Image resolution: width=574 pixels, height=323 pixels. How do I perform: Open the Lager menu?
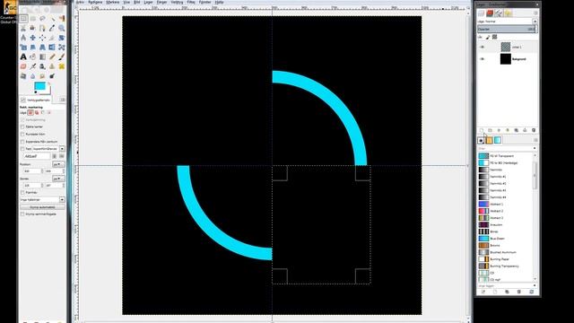point(148,2)
